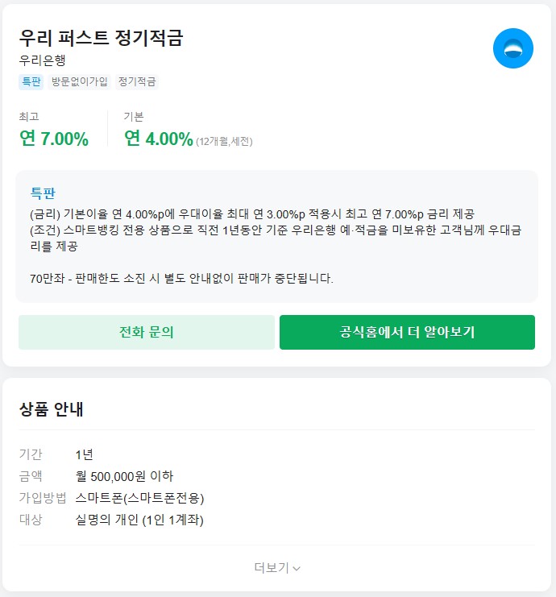Click the Woori Bank round logo icon
This screenshot has width=556, height=597.
(x=513, y=48)
